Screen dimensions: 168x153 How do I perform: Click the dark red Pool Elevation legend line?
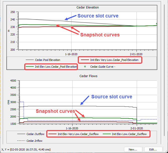[x=85, y=60]
